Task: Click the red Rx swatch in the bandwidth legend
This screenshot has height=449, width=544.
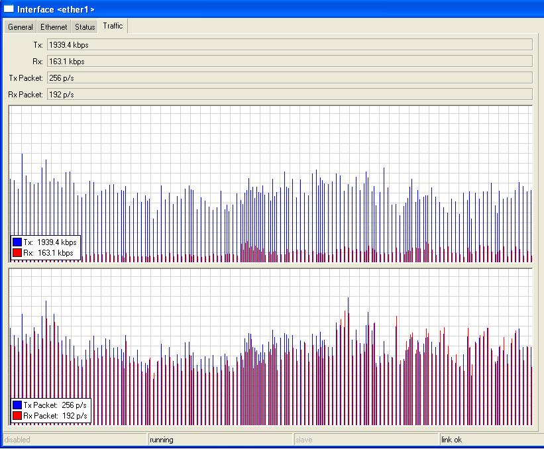Action: (x=17, y=253)
